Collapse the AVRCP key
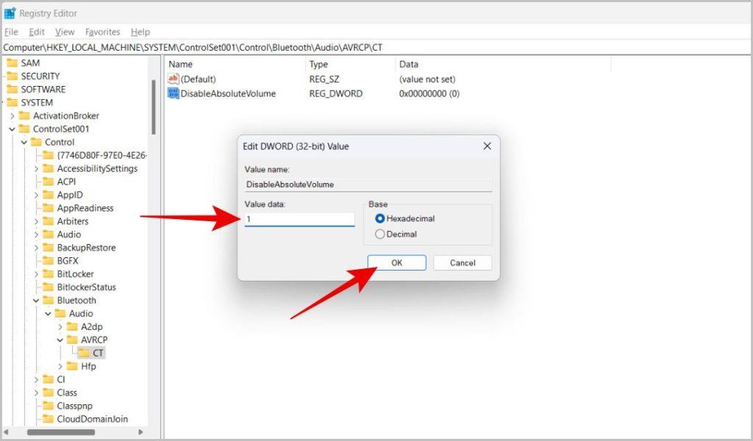Screen dimensions: 753x441 (60, 340)
